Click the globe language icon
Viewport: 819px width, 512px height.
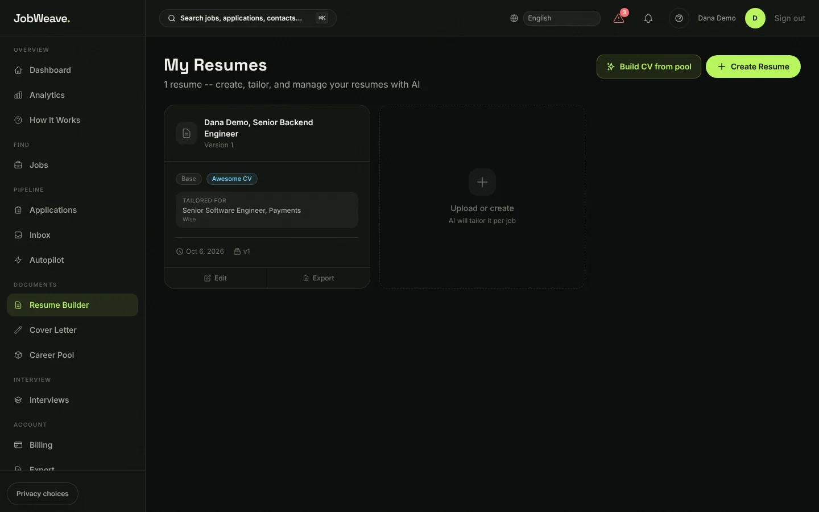pyautogui.click(x=514, y=18)
